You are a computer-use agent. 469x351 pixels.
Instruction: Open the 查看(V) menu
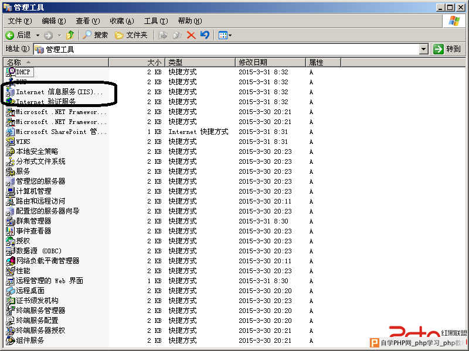tap(87, 21)
